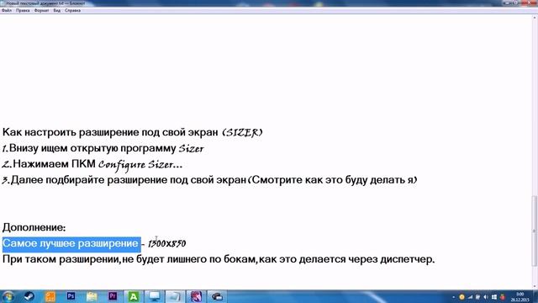
Task: Open the Формат menu
Action: (41, 11)
